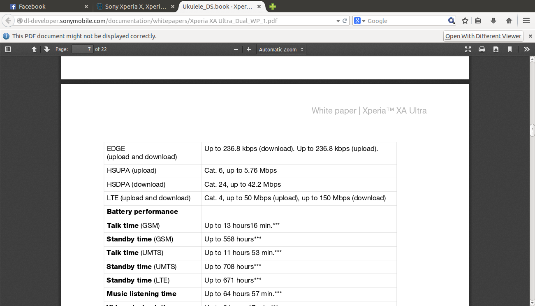Click the 'Up to 671 hours***' value
535x306 pixels.
pyautogui.click(x=233, y=280)
